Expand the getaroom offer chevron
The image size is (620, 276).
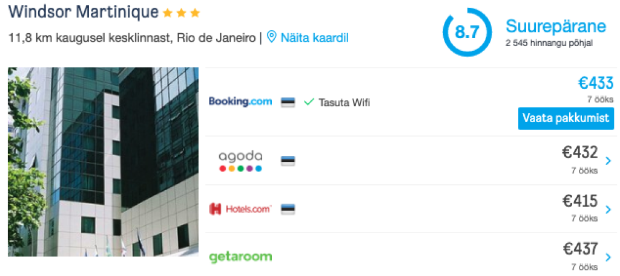pos(608,258)
